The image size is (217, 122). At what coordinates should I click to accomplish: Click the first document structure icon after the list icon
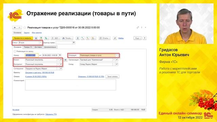pyautogui.click(x=83, y=38)
